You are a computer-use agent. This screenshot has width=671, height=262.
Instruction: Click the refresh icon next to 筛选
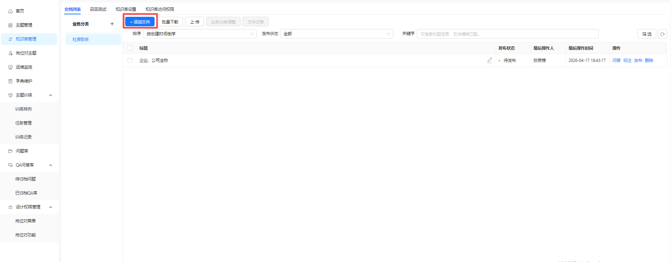point(662,34)
